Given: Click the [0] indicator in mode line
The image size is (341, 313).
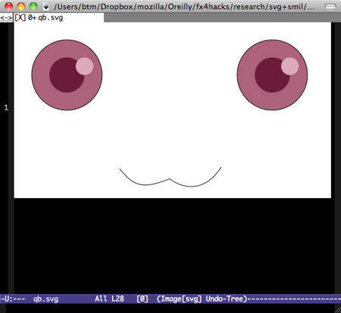Looking at the screenshot, I should pyautogui.click(x=142, y=299).
